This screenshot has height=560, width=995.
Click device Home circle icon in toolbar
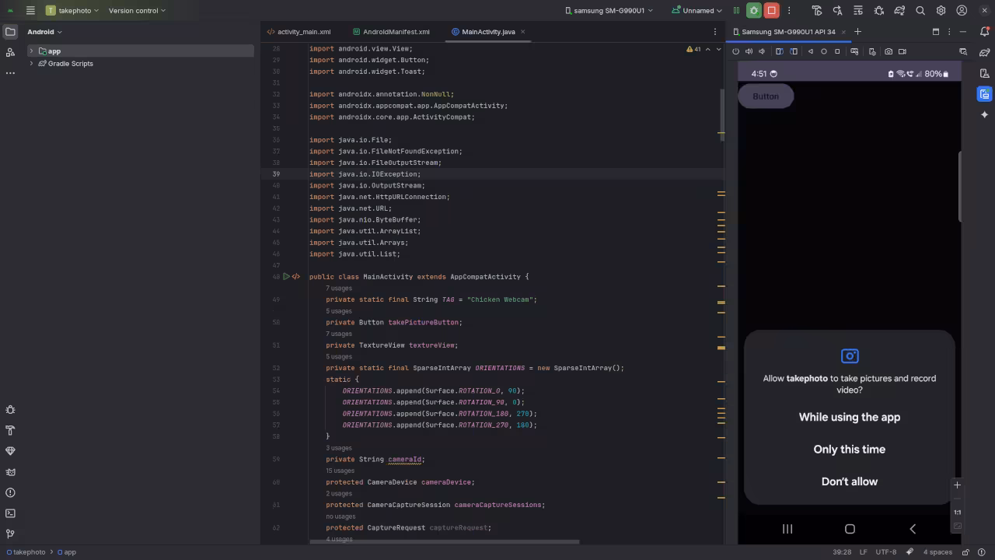point(824,51)
